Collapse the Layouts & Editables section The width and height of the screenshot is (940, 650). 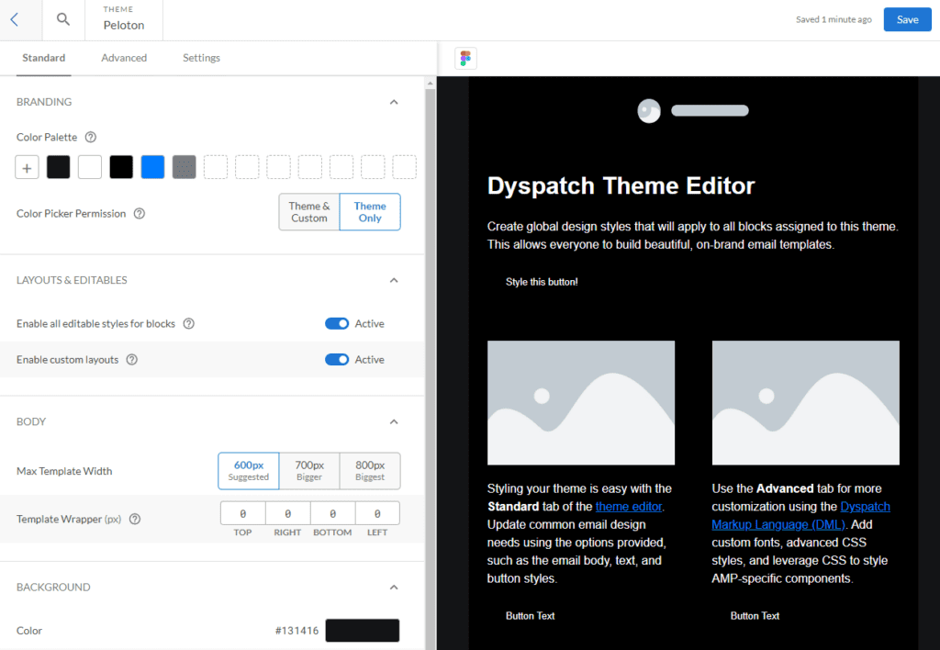394,280
